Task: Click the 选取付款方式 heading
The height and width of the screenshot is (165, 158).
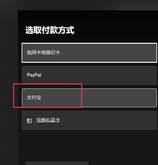Action: click(x=50, y=30)
